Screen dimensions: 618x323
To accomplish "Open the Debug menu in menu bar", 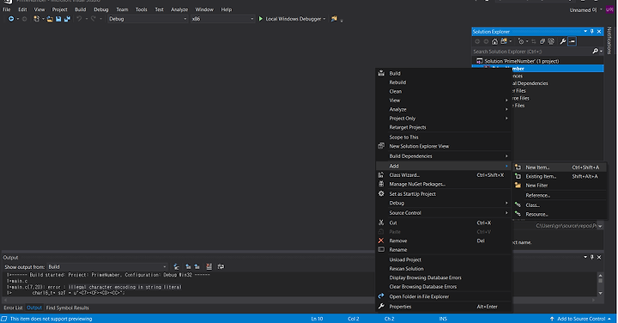I will [x=101, y=9].
